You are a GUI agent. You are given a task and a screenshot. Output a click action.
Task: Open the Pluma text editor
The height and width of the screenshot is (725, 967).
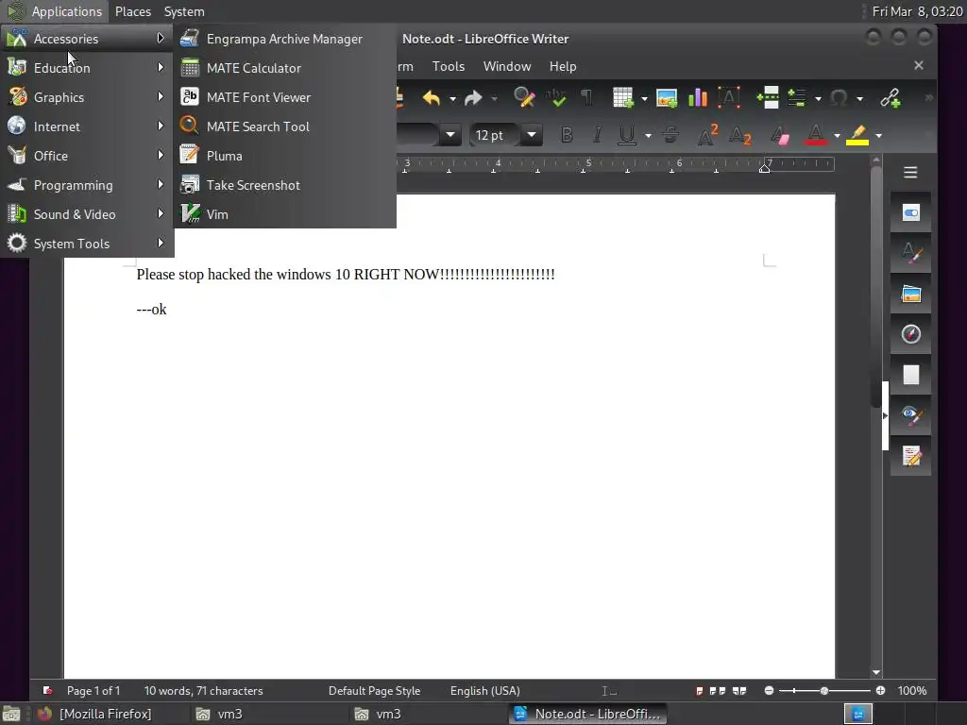[x=284, y=156]
